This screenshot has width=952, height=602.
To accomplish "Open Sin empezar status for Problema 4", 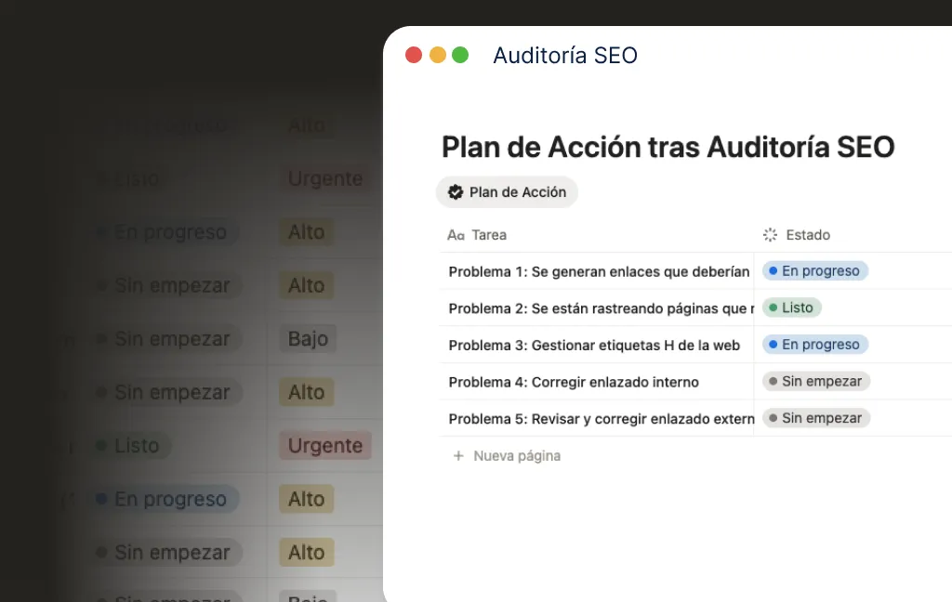I will coord(815,381).
